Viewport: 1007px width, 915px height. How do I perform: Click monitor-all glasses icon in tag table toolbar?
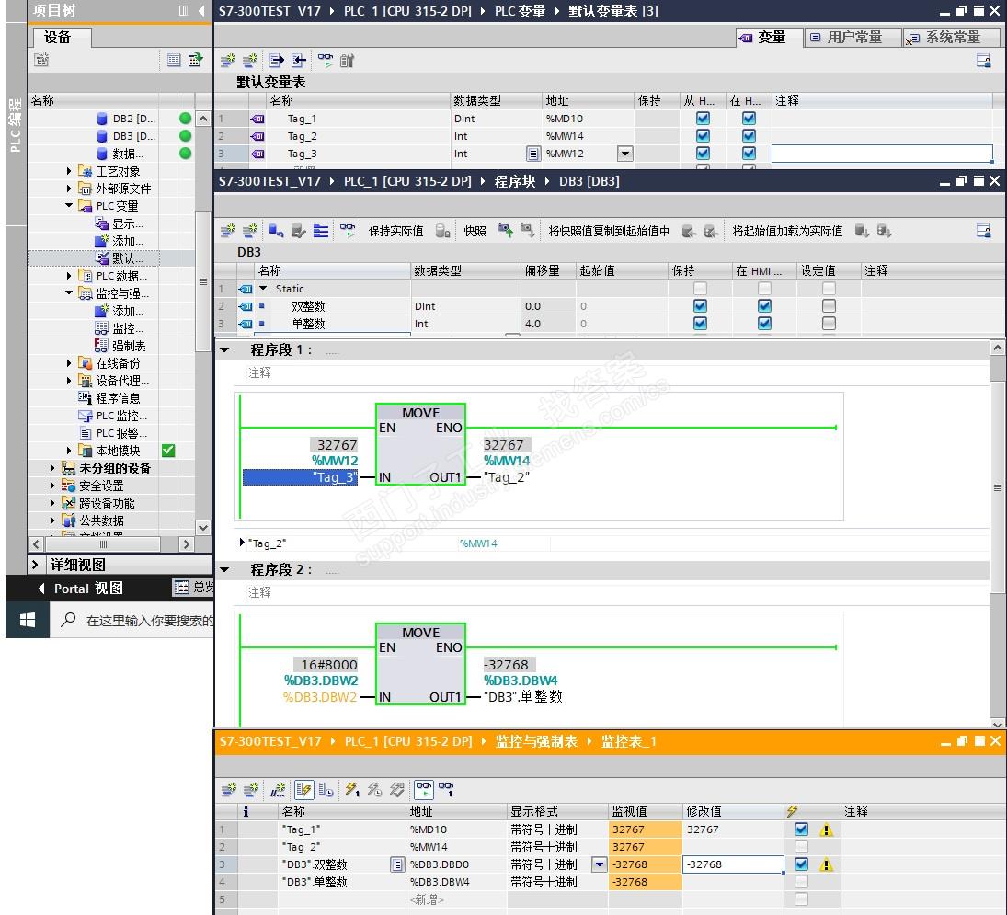(x=326, y=61)
